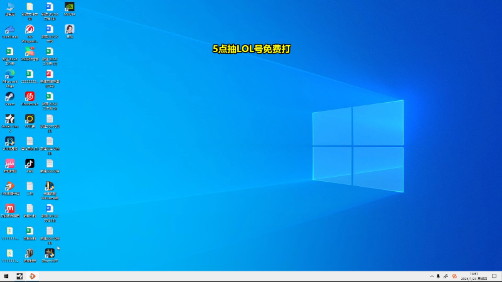
Task: Open the Windows Start menu
Action: click(x=6, y=276)
